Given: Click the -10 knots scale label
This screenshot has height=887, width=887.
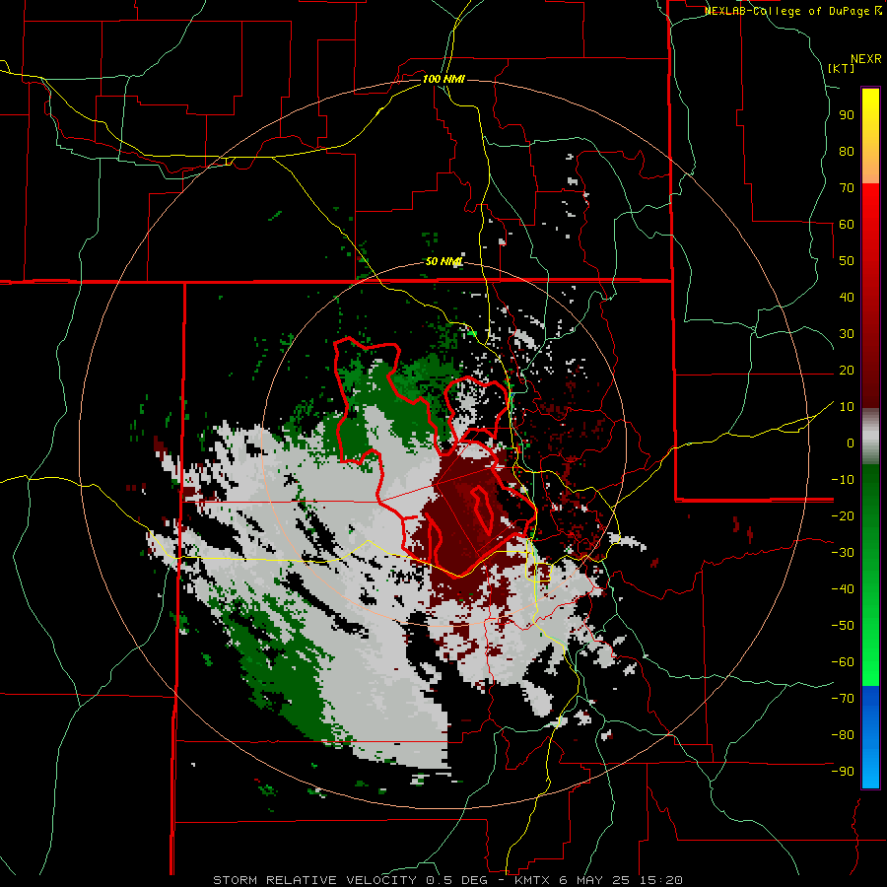Looking at the screenshot, I should click(843, 480).
